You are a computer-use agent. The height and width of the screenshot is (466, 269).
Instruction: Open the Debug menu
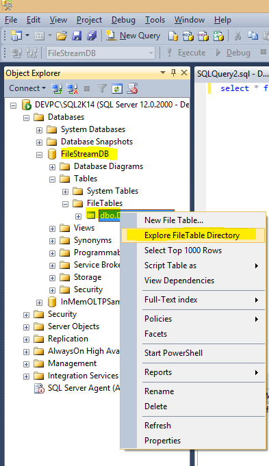[123, 21]
